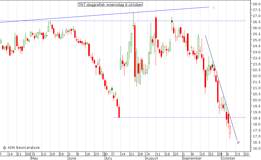Choose the 23.0 price axis value

257,64
